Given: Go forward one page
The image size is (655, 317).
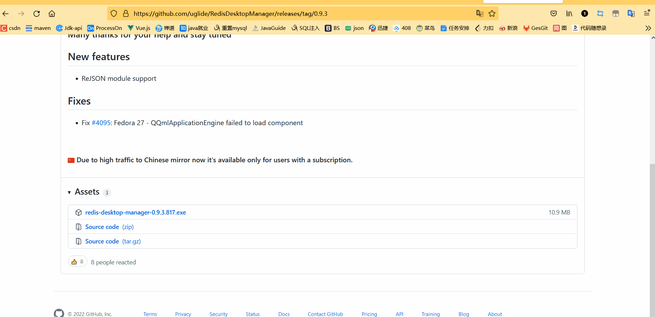Looking at the screenshot, I should pos(21,14).
